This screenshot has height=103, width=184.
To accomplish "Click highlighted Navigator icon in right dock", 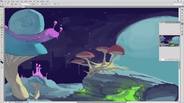I will coord(182,24).
